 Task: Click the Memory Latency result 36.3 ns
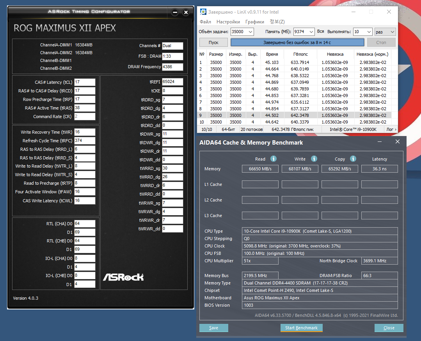coord(379,169)
